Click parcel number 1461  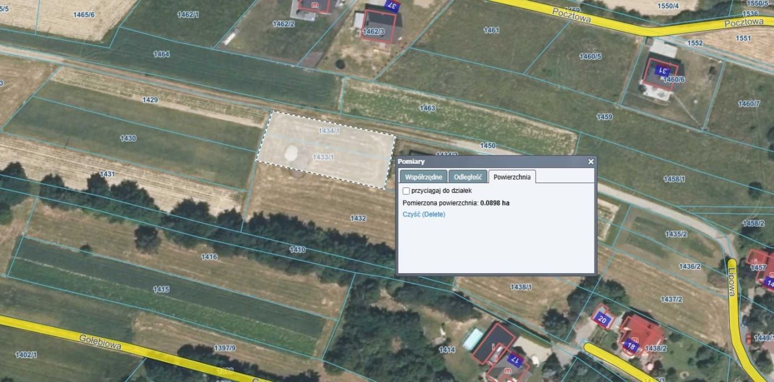pos(492,30)
